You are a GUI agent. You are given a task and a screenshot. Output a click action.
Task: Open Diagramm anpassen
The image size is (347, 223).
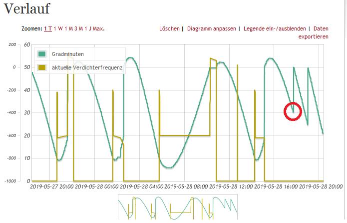coord(212,28)
